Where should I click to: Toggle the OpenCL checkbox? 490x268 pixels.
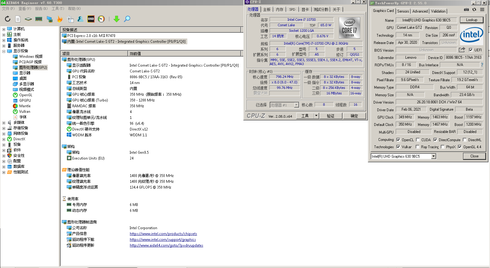click(398, 140)
